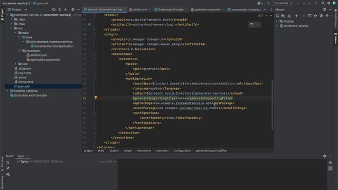This screenshot has width=338, height=190.
Task: Download sources in Maven toolbar
Action: click(289, 16)
